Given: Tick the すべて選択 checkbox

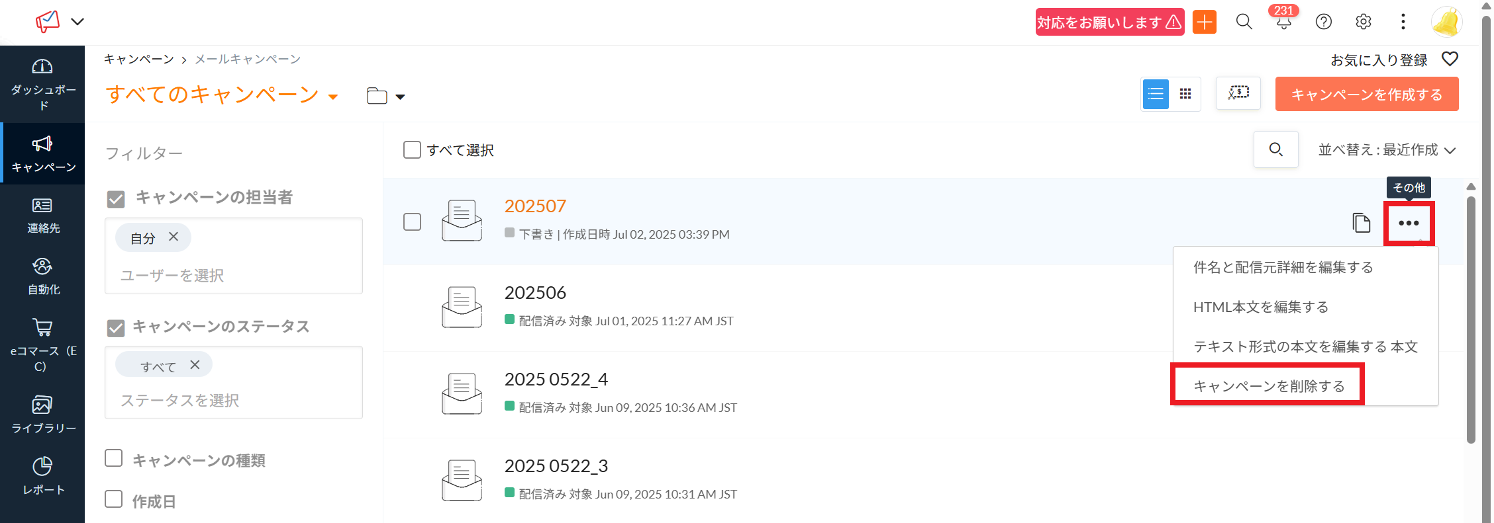Looking at the screenshot, I should point(412,150).
